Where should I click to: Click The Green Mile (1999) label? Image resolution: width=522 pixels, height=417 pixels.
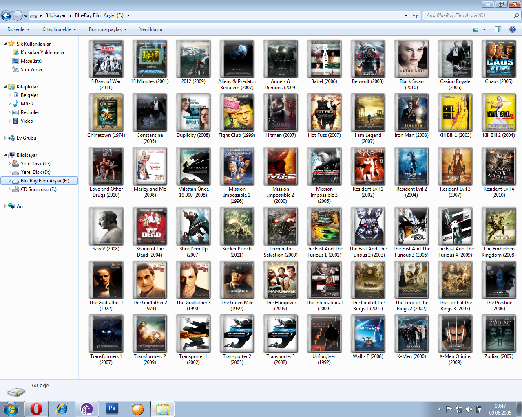(237, 305)
